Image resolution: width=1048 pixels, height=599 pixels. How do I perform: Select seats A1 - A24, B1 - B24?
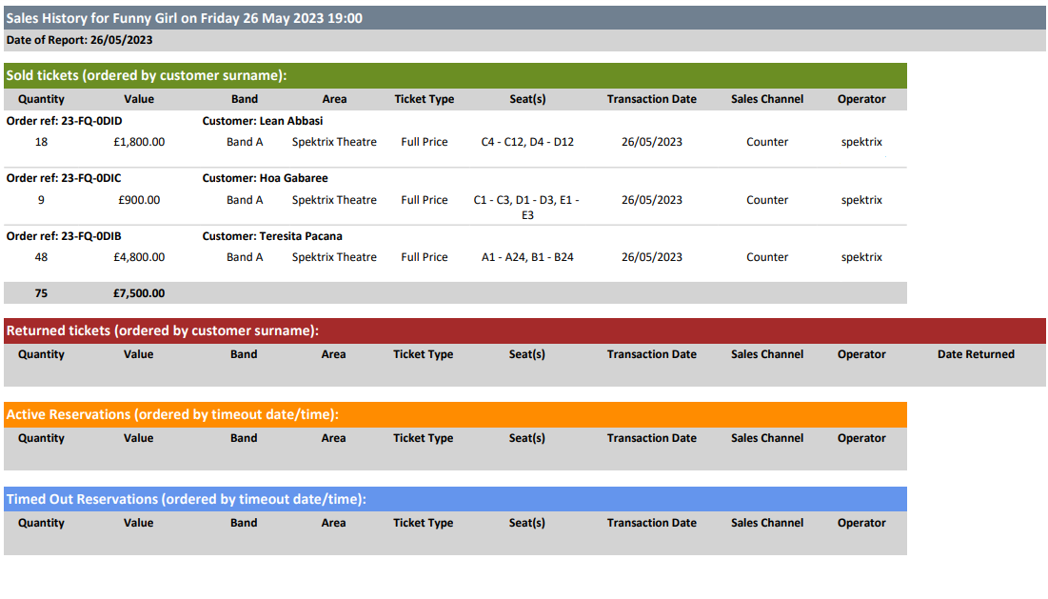[527, 257]
